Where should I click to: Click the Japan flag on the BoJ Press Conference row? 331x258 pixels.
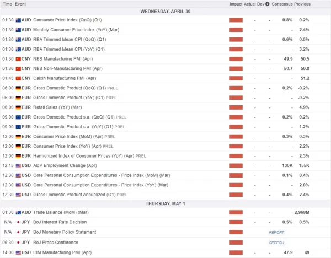pyautogui.click(x=18, y=243)
